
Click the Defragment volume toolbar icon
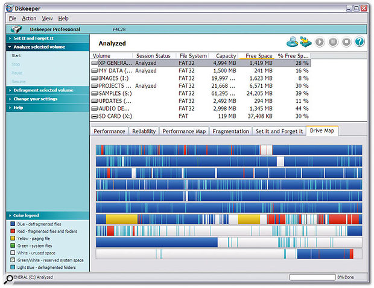click(x=306, y=41)
